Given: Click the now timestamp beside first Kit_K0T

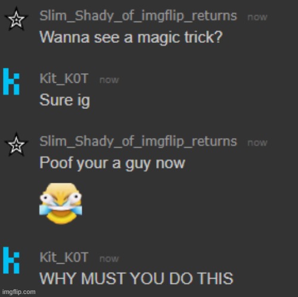Looking at the screenshot, I should 109,80.
